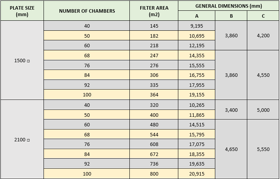Click the column C sub-header
280x179 pixels.
point(263,16)
